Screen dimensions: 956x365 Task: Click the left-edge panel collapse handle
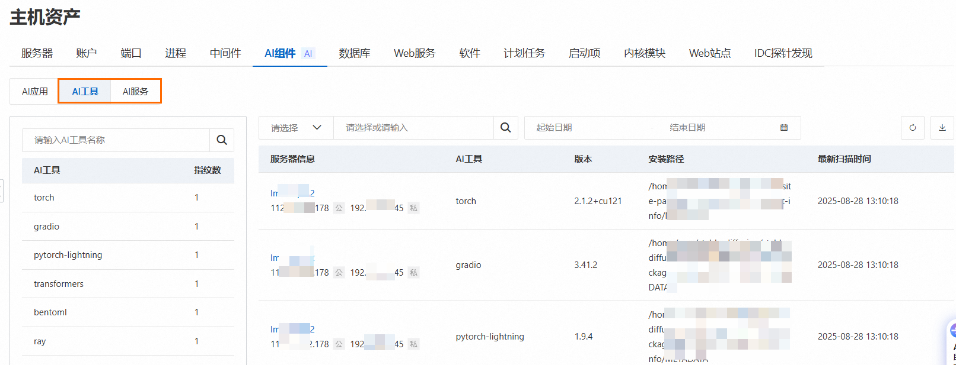[2, 191]
